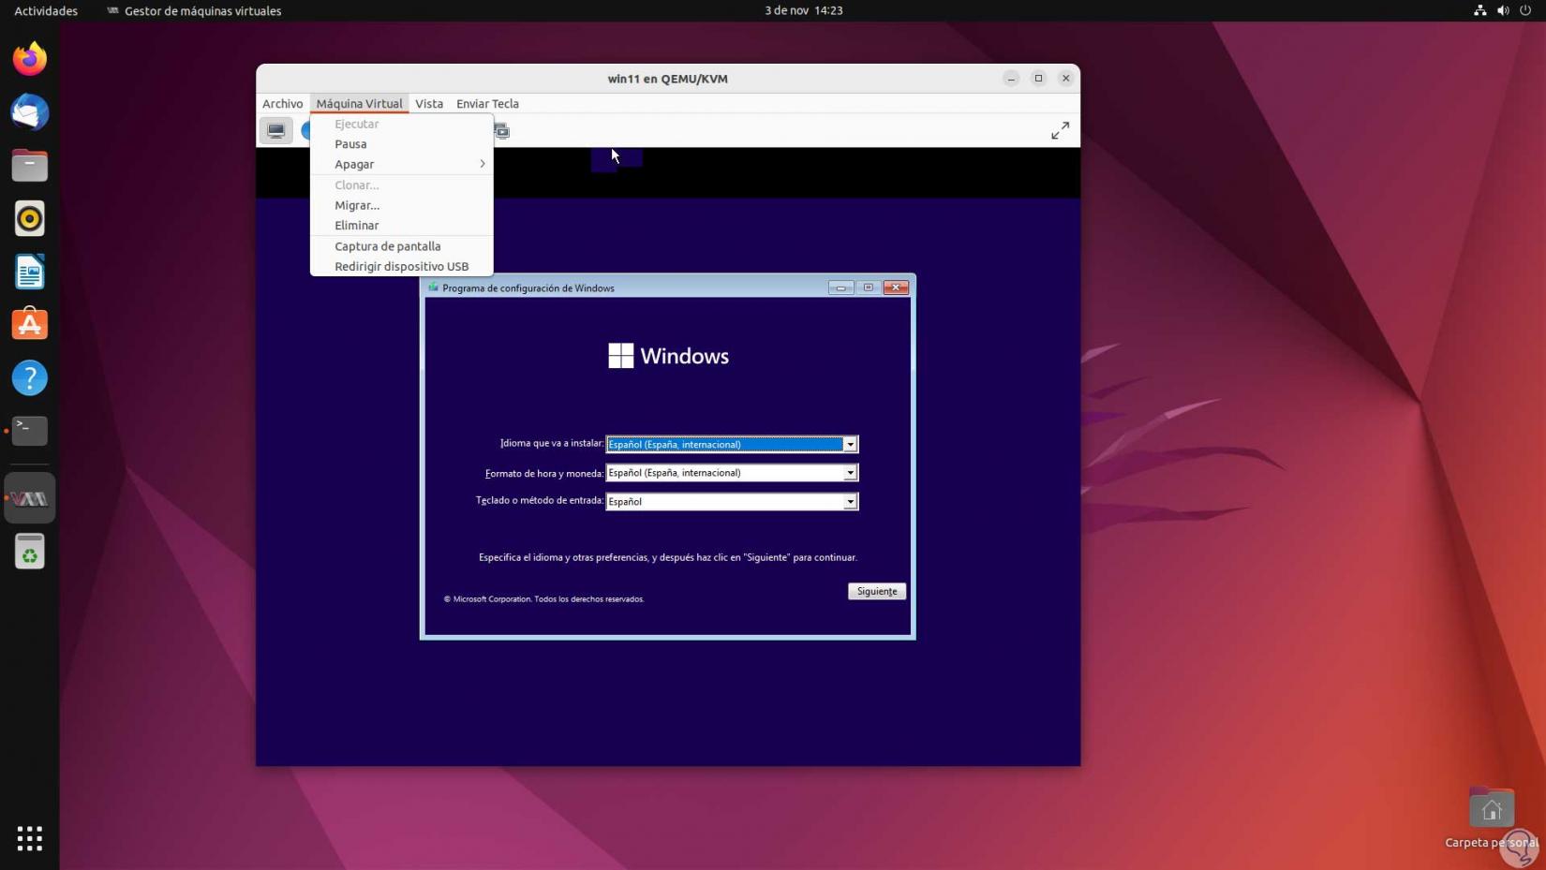Open the Trash in the dock
1546x870 pixels.
point(30,553)
